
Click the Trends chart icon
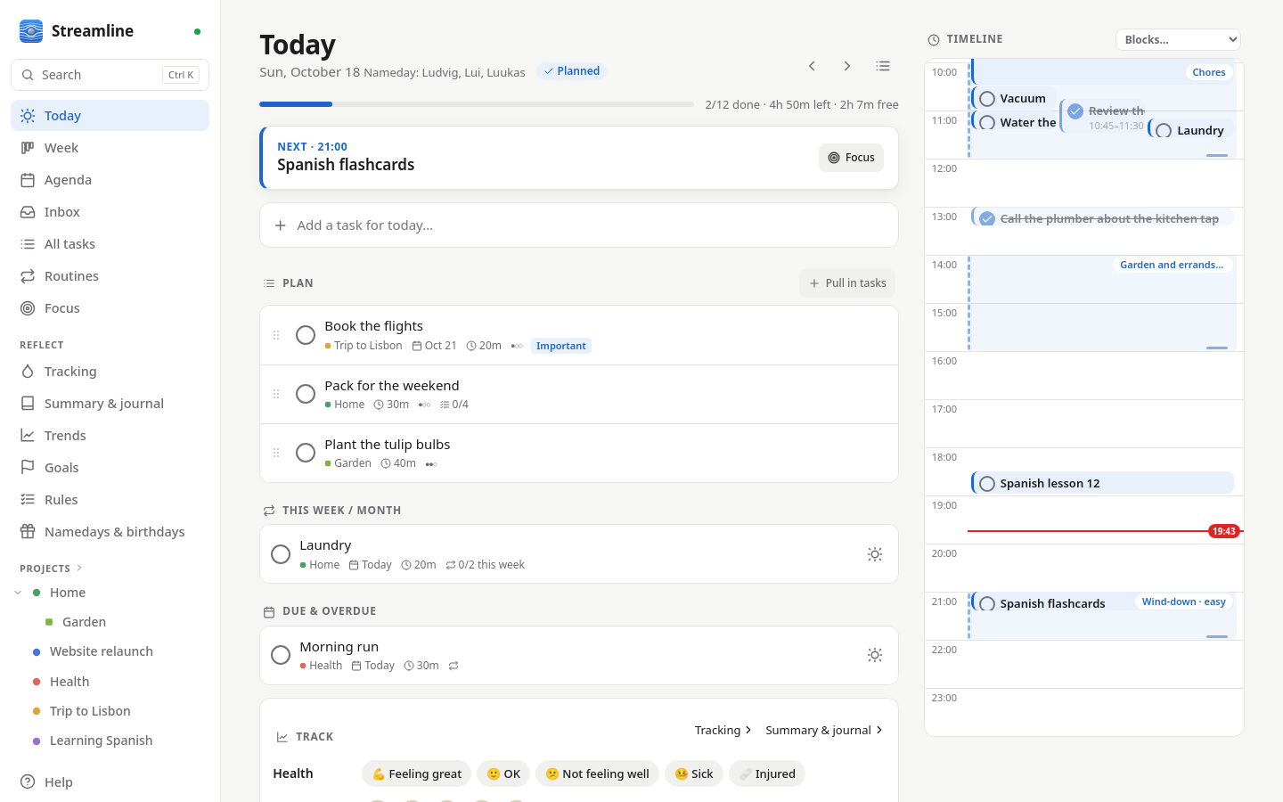tap(28, 436)
